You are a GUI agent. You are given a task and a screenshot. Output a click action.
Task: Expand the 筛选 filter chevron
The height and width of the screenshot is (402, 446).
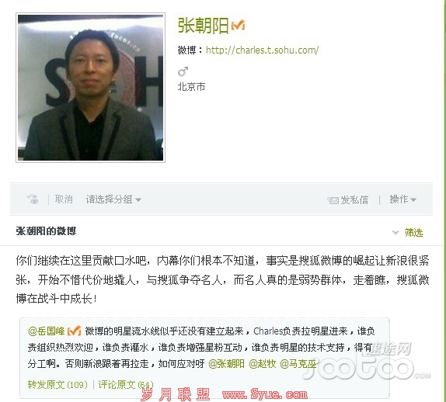coord(395,232)
